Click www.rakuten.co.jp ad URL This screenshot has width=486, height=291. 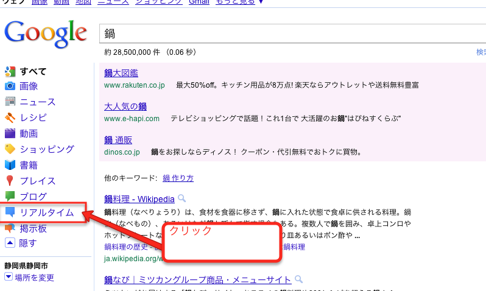click(135, 85)
